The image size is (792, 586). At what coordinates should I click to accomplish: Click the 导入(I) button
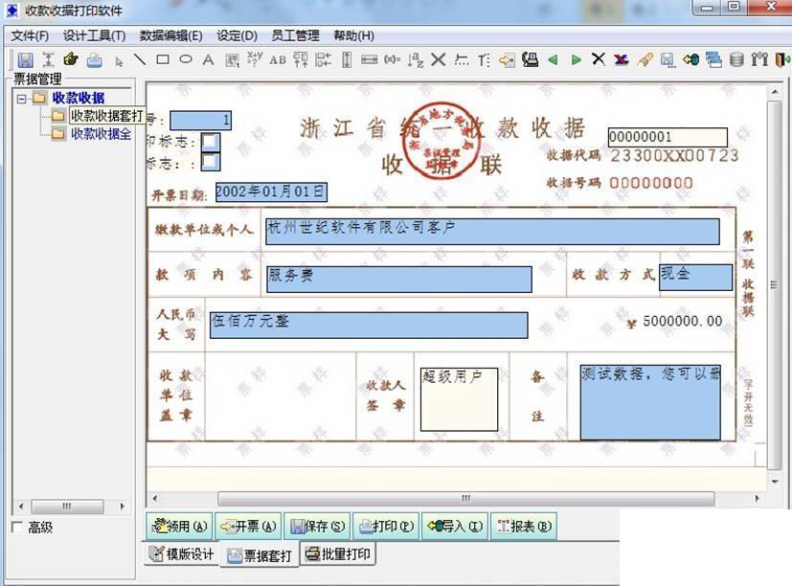(x=455, y=527)
